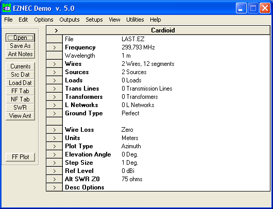This screenshot has height=209, width=273.
Task: Open the Options menu
Action: (44, 20)
